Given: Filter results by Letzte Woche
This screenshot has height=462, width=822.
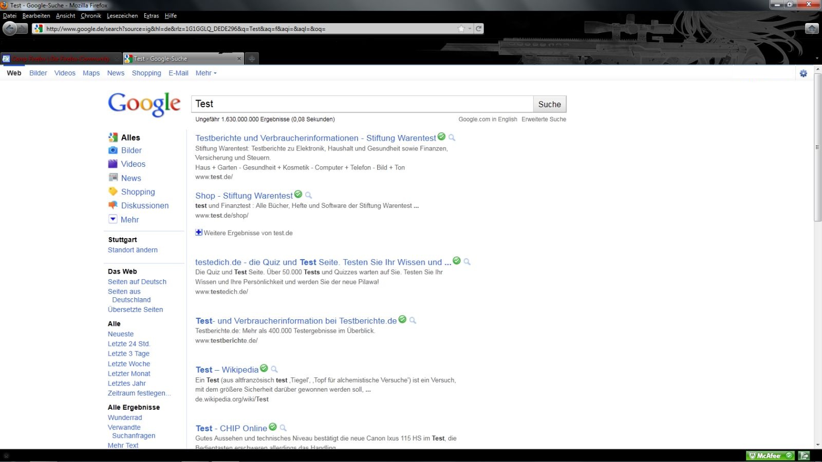Looking at the screenshot, I should coord(129,364).
